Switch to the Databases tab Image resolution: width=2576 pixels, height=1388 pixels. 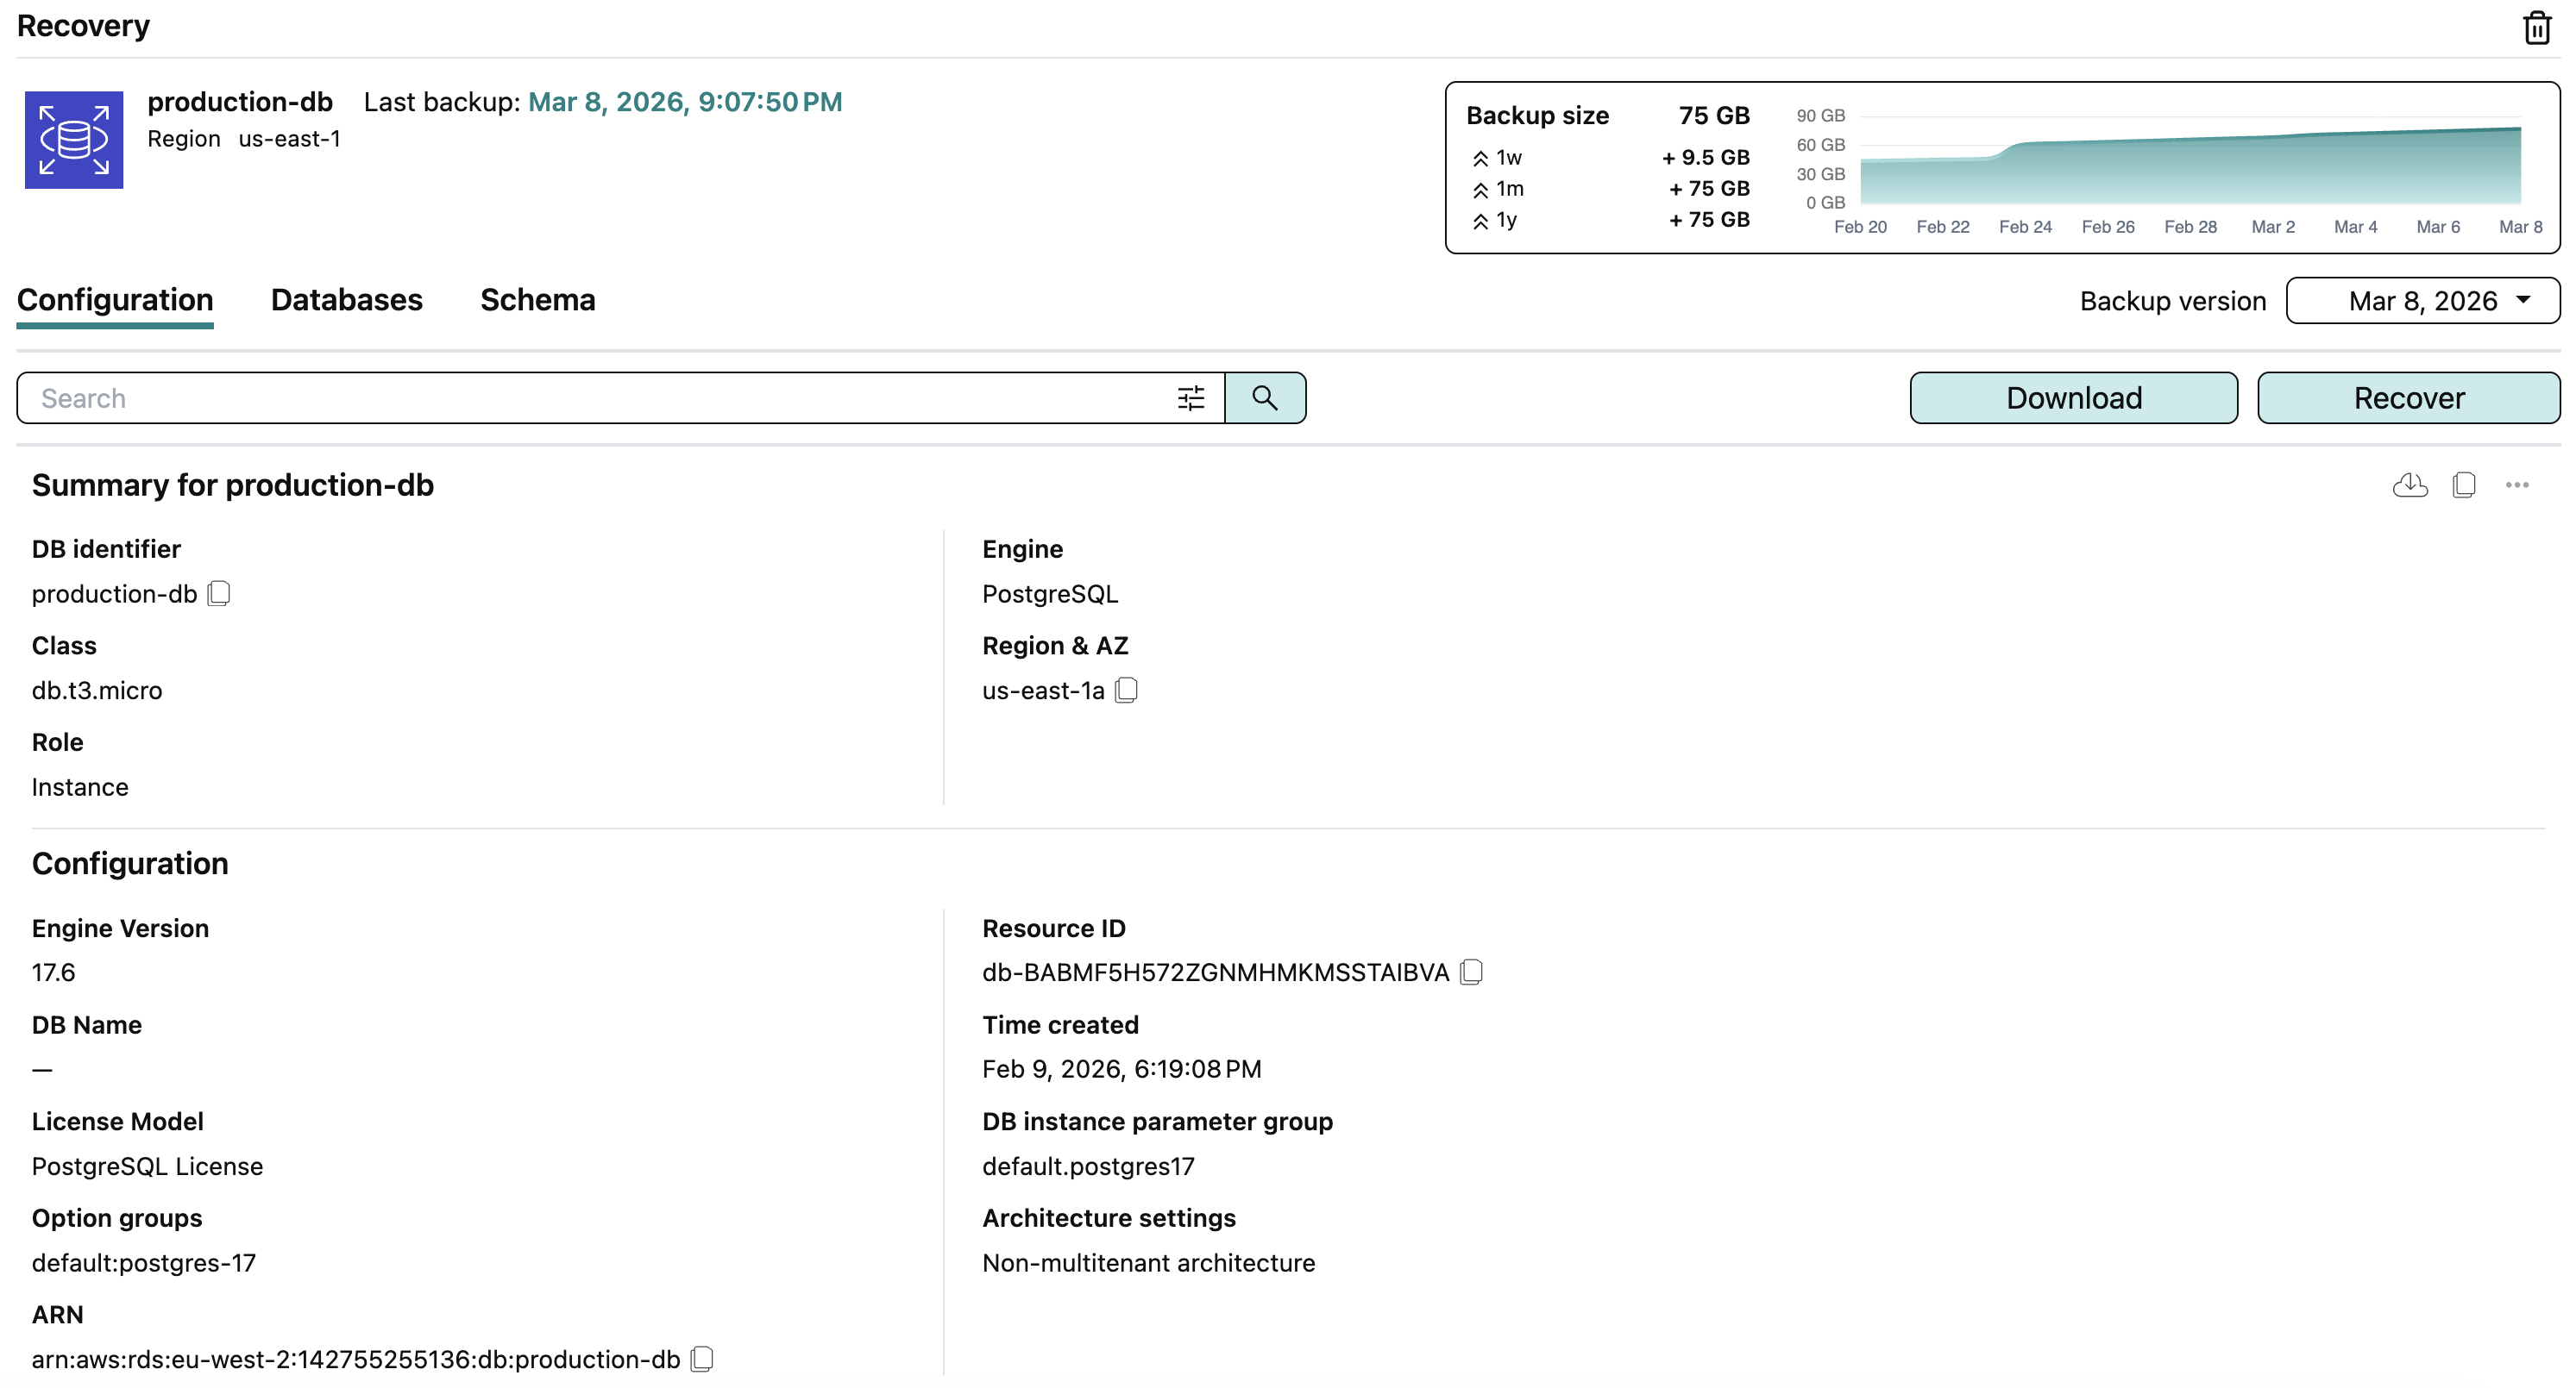coord(346,300)
